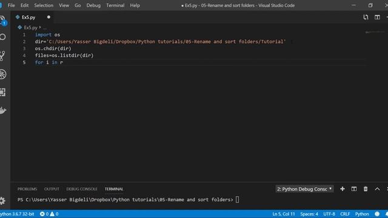The image size is (388, 218).
Task: Change indentation via Spaces: 4
Action: (309, 214)
